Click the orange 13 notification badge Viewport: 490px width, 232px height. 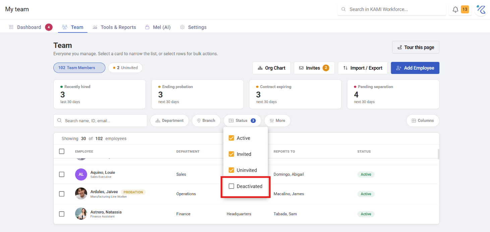click(465, 9)
